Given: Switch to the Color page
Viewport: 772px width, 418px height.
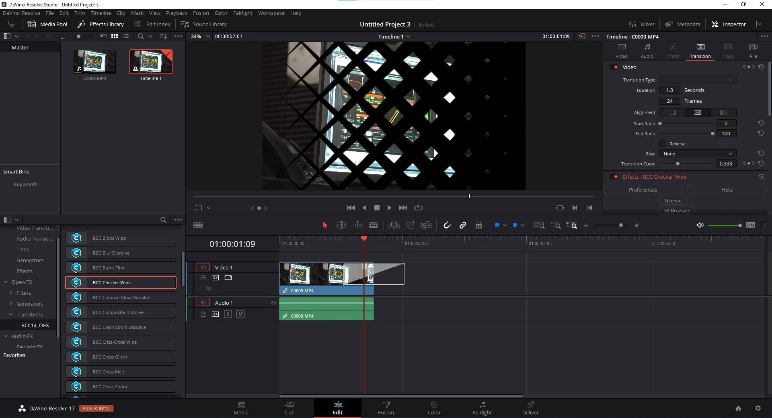Looking at the screenshot, I should coord(434,408).
